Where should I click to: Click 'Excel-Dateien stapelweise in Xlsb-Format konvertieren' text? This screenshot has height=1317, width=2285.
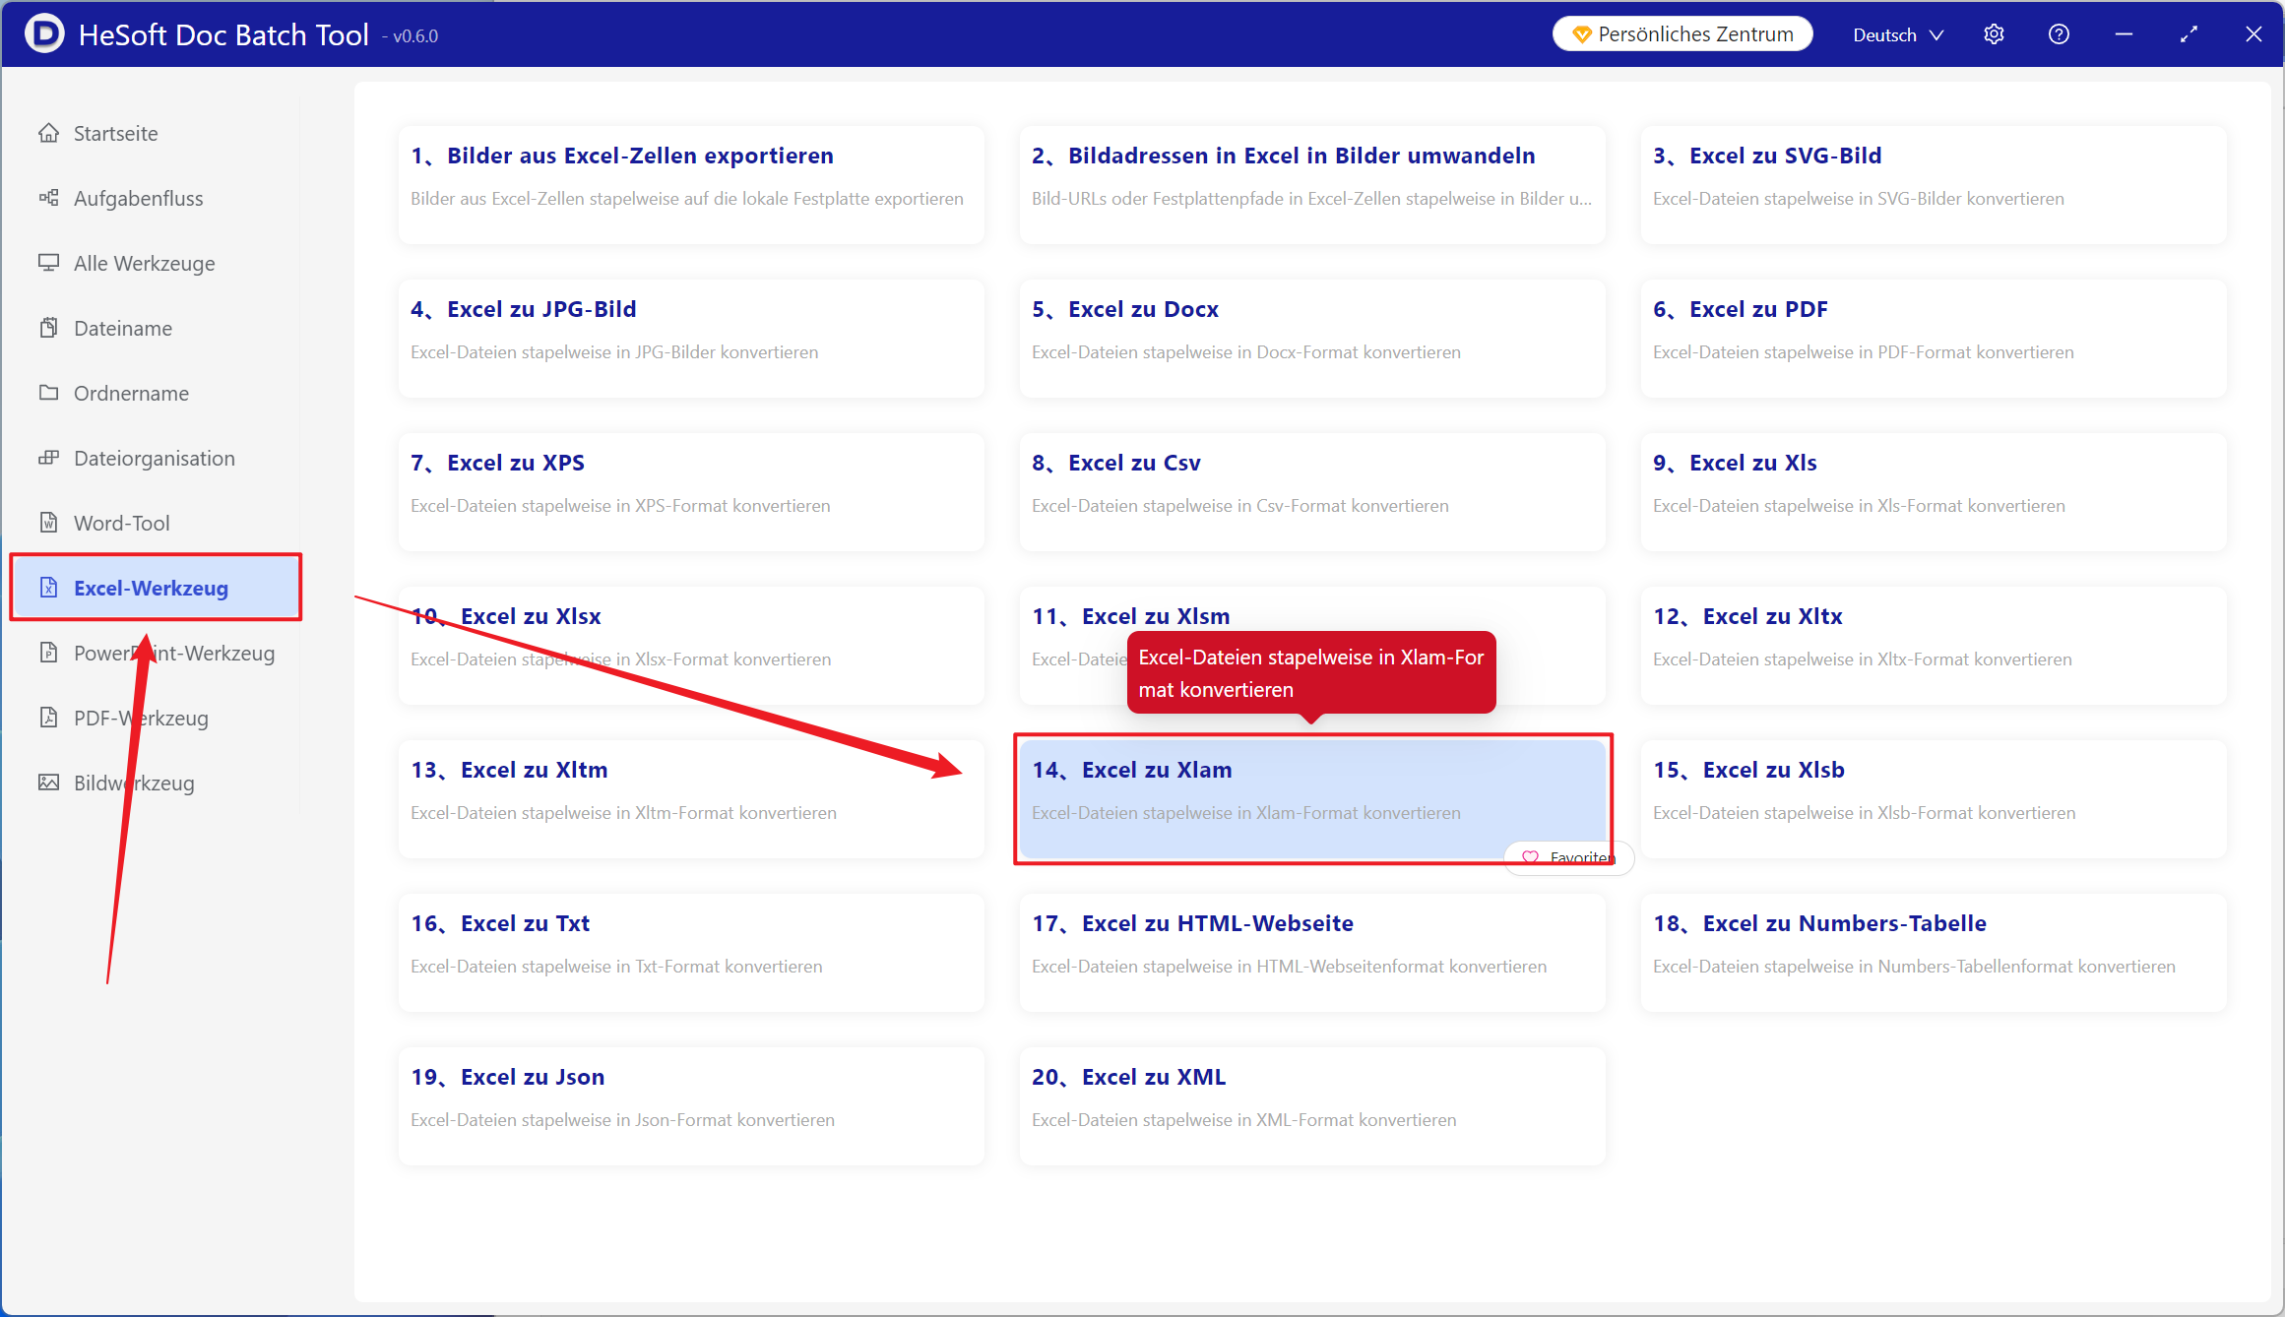[x=1864, y=813]
